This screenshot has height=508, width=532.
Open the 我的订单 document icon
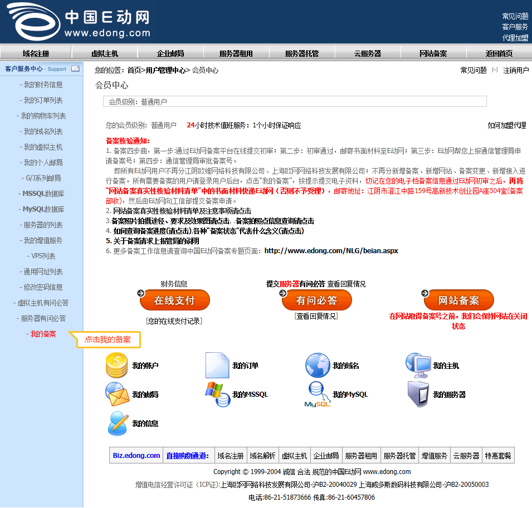[x=217, y=366]
